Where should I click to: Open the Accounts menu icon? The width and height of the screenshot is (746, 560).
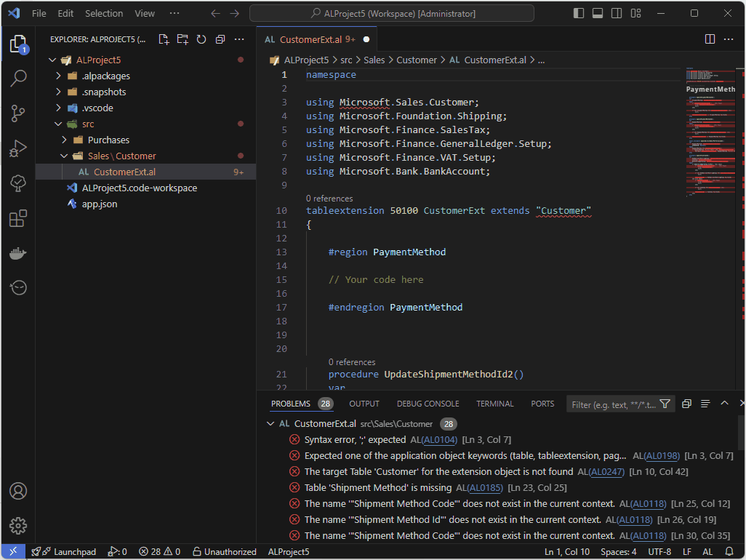tap(18, 490)
